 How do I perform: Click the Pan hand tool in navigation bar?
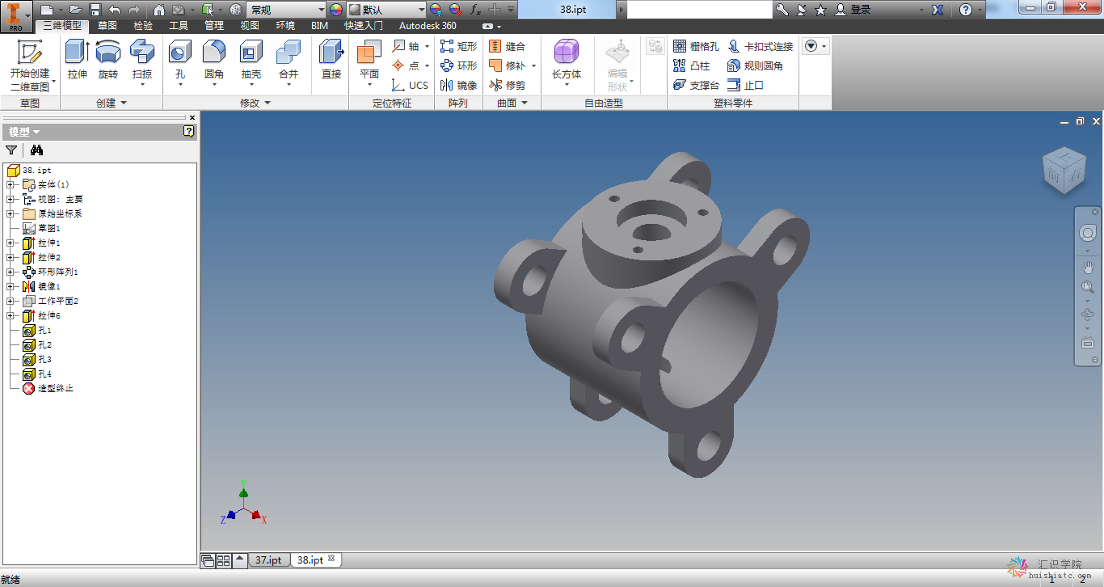[x=1088, y=267]
